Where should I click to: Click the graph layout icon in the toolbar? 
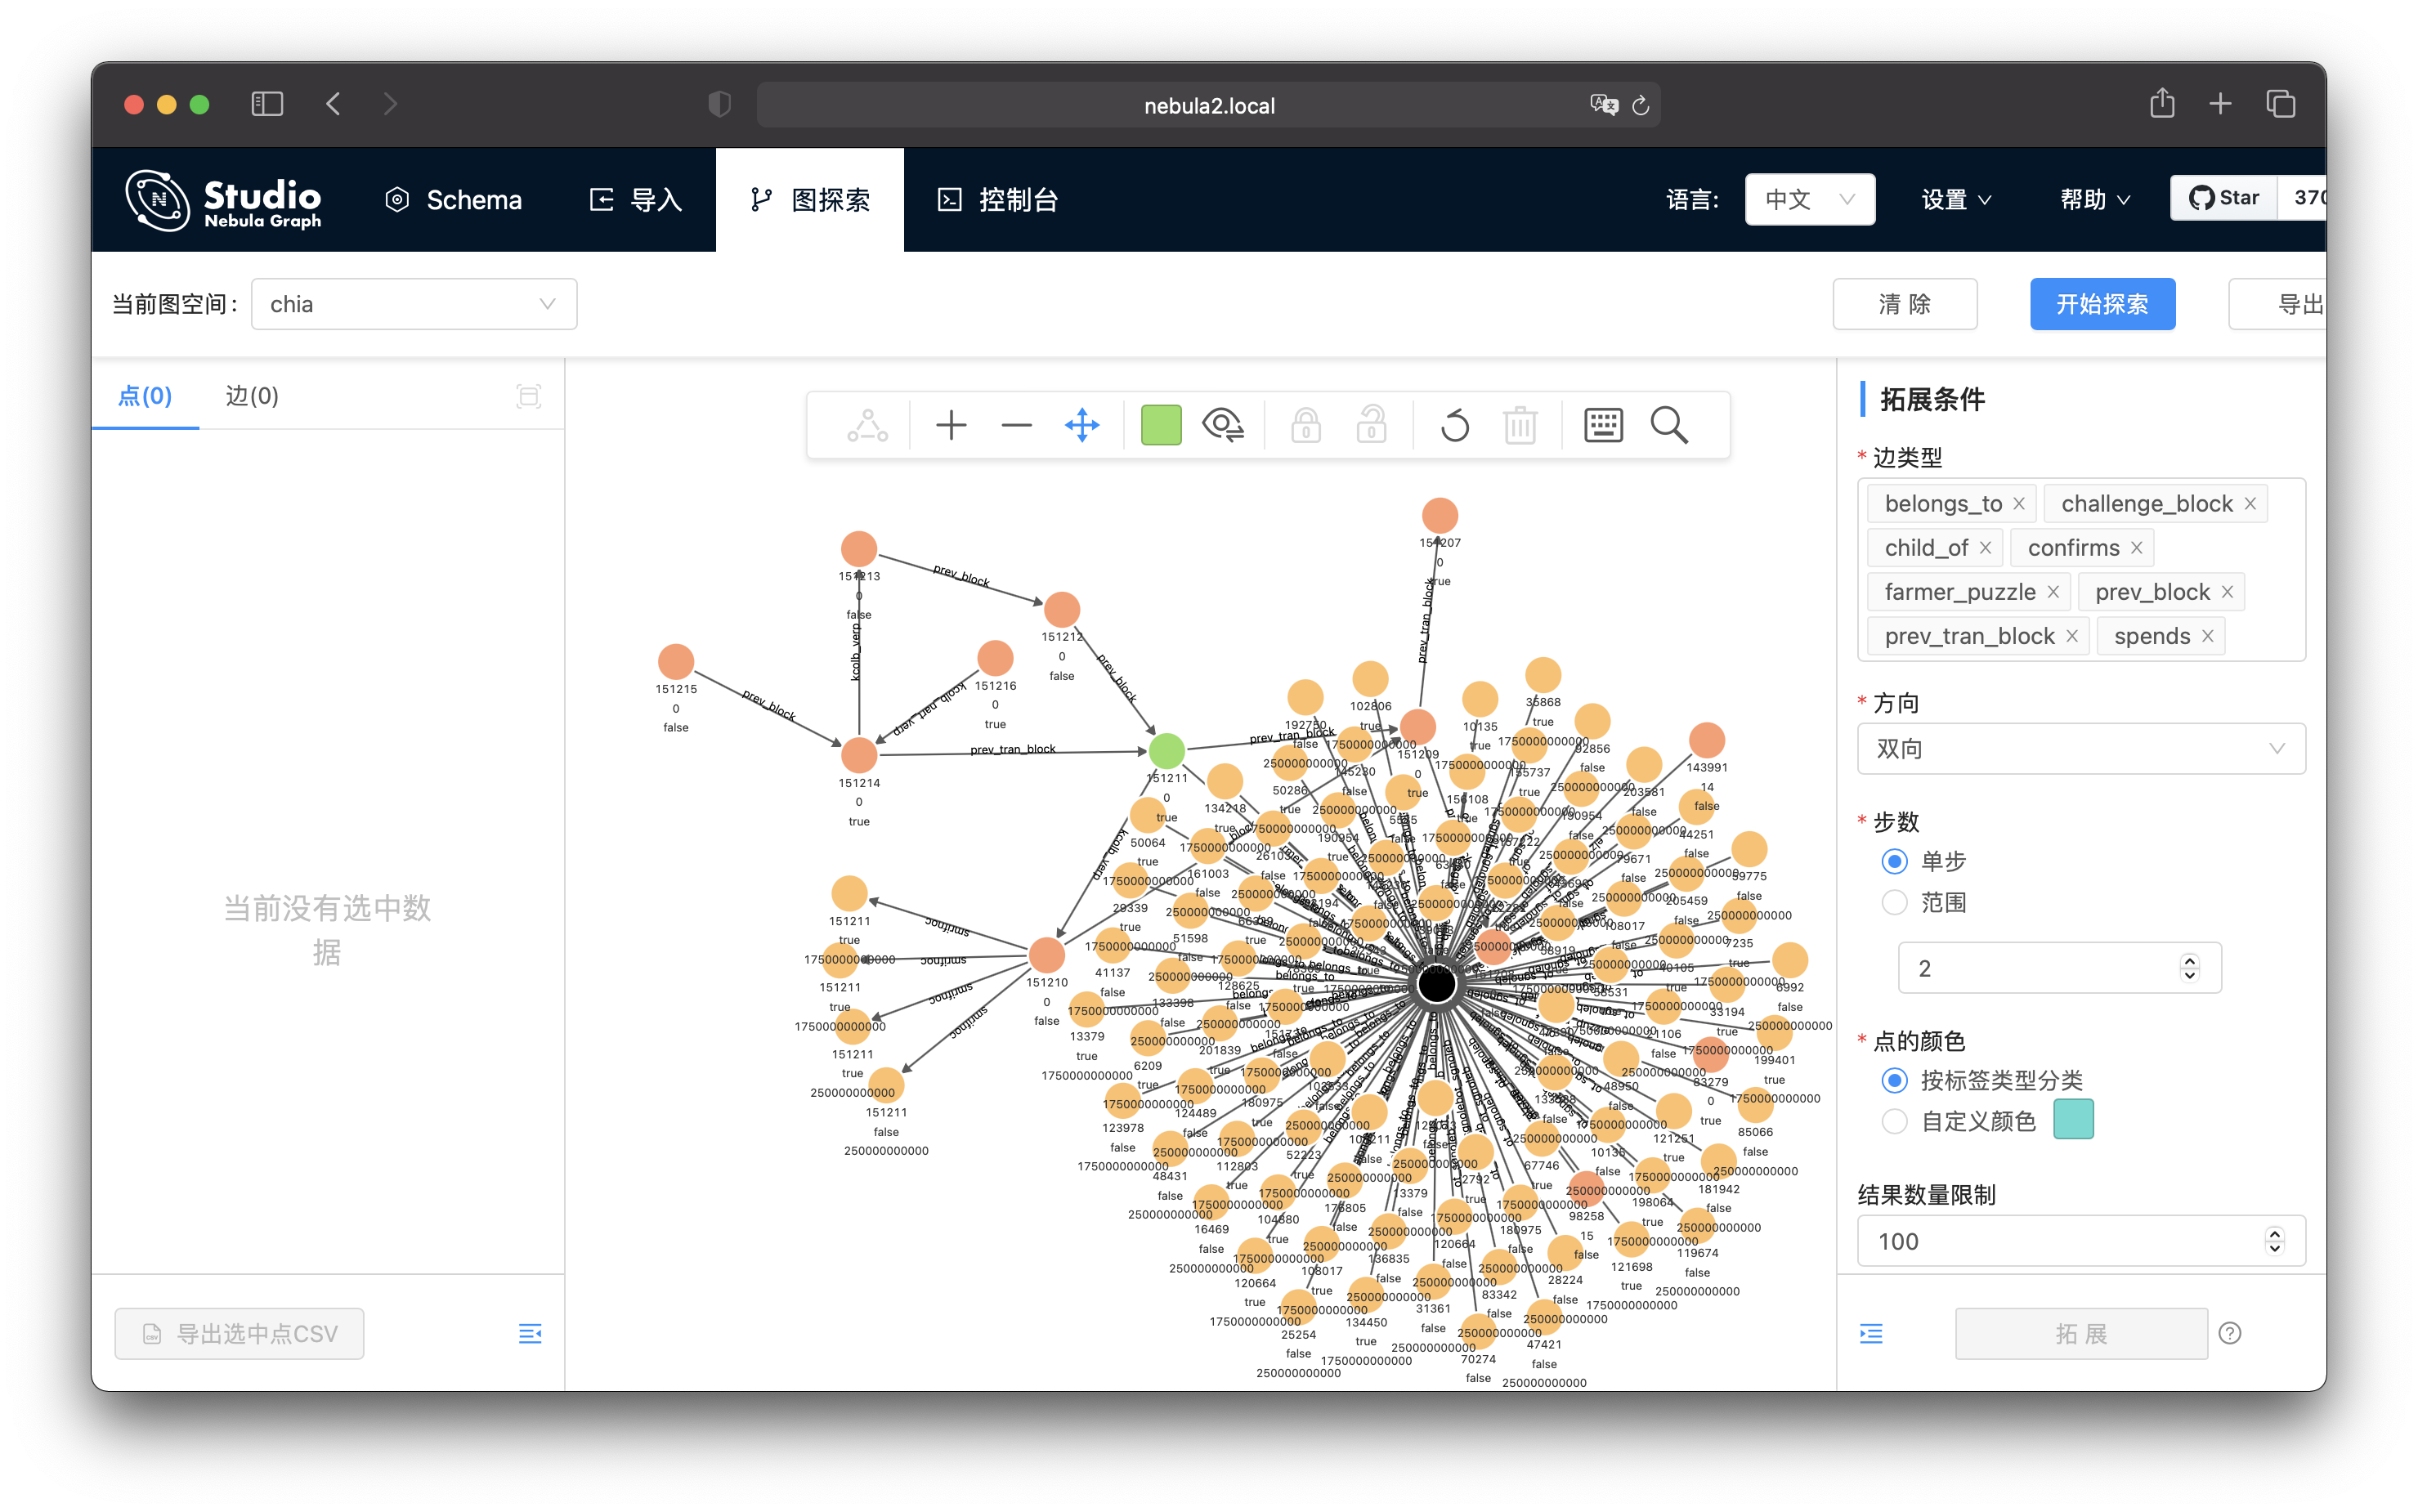pos(867,425)
